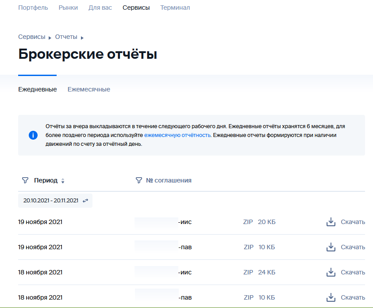Click Скачать for the 18 ноября ПАВ report

click(353, 297)
